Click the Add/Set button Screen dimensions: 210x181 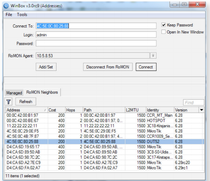(46, 67)
